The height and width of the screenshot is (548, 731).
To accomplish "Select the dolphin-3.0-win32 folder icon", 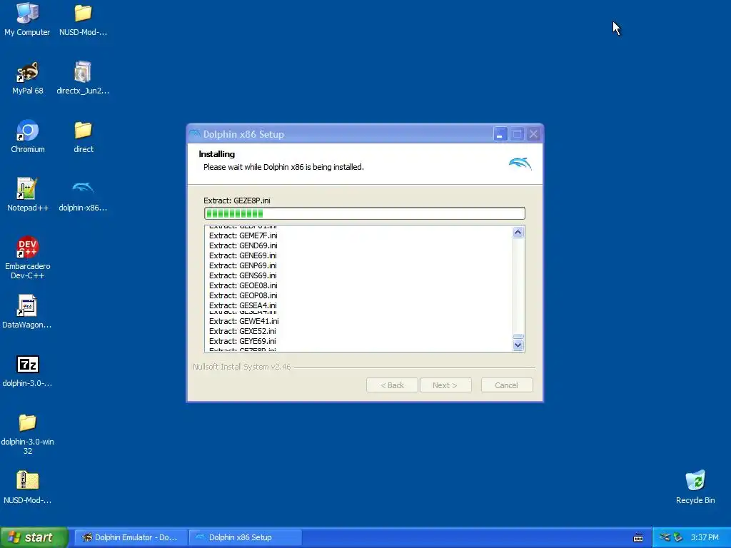I will click(x=28, y=422).
